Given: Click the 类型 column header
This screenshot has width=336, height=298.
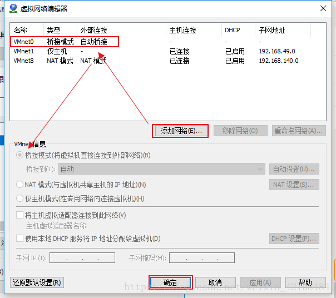Looking at the screenshot, I should click(60, 30).
